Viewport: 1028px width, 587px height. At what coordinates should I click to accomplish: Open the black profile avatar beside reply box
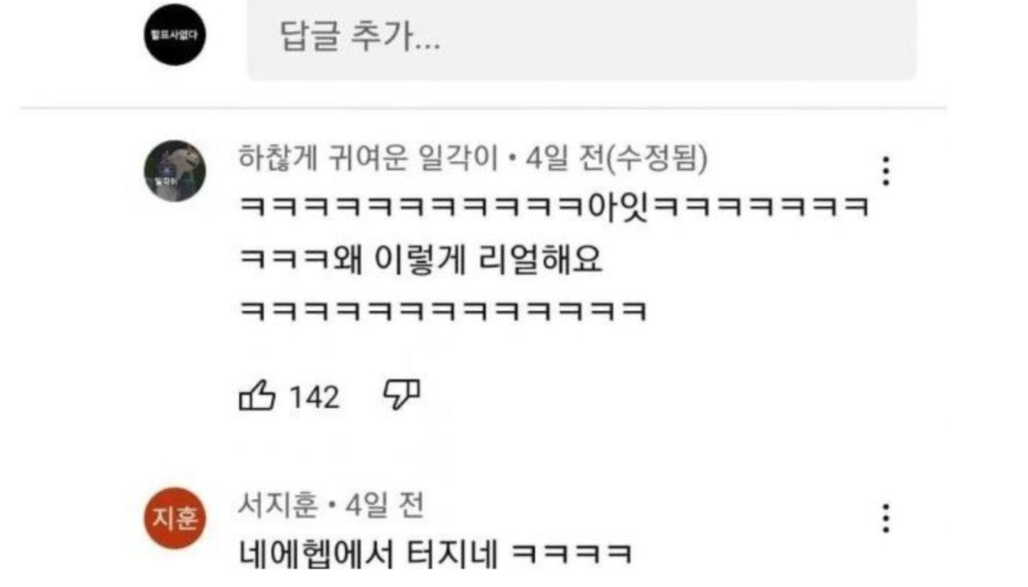tap(175, 35)
